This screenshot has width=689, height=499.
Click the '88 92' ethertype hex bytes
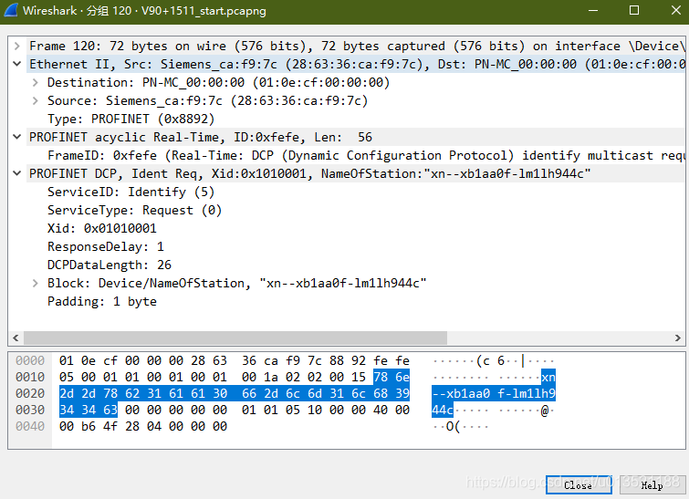(x=348, y=360)
